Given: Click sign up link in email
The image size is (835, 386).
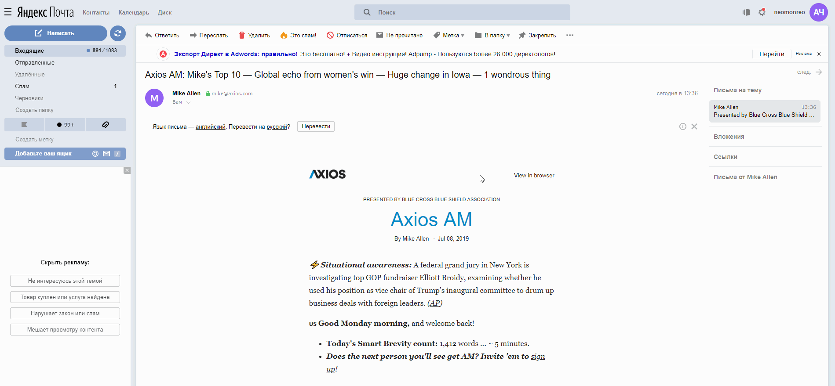Looking at the screenshot, I should tap(538, 356).
